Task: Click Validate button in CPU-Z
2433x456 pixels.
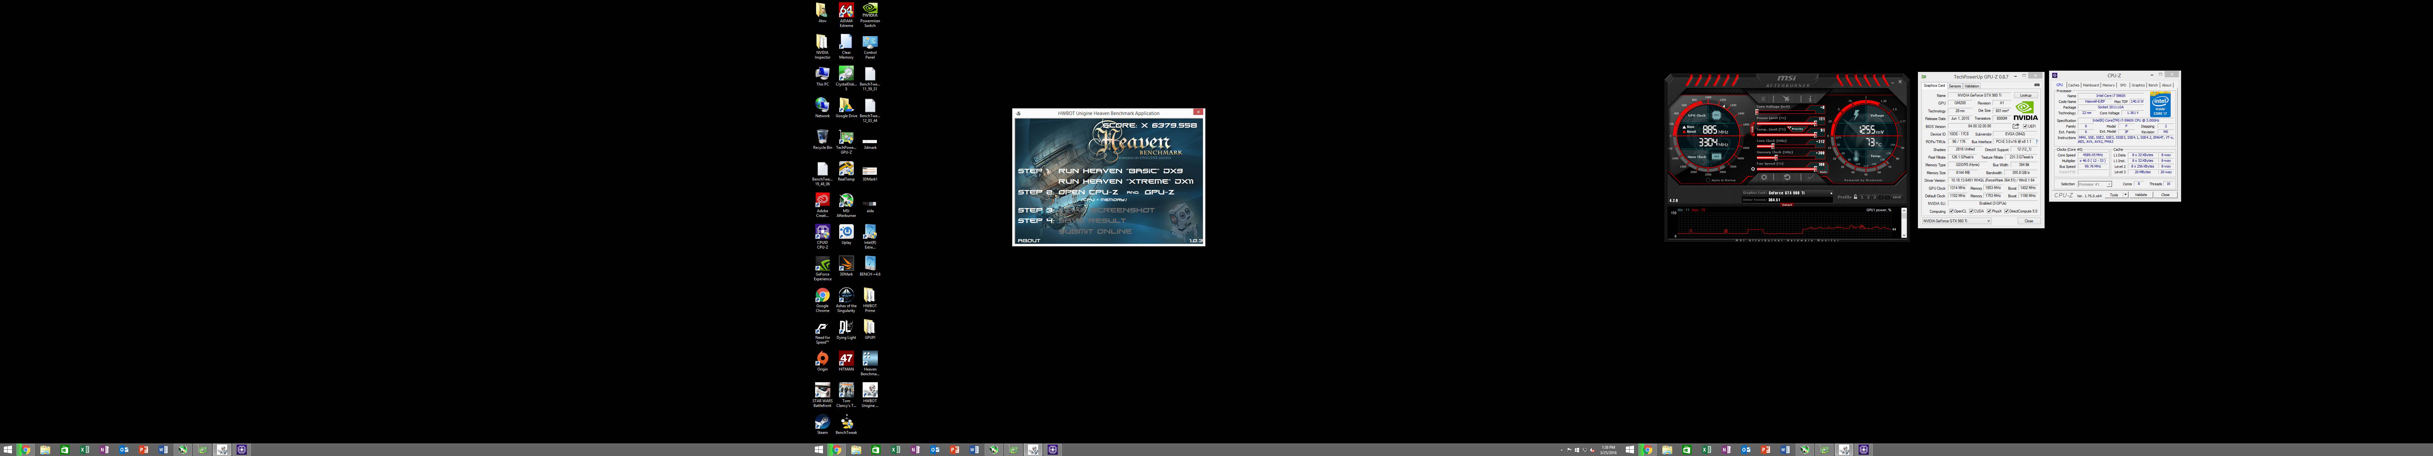Action: click(x=2141, y=195)
